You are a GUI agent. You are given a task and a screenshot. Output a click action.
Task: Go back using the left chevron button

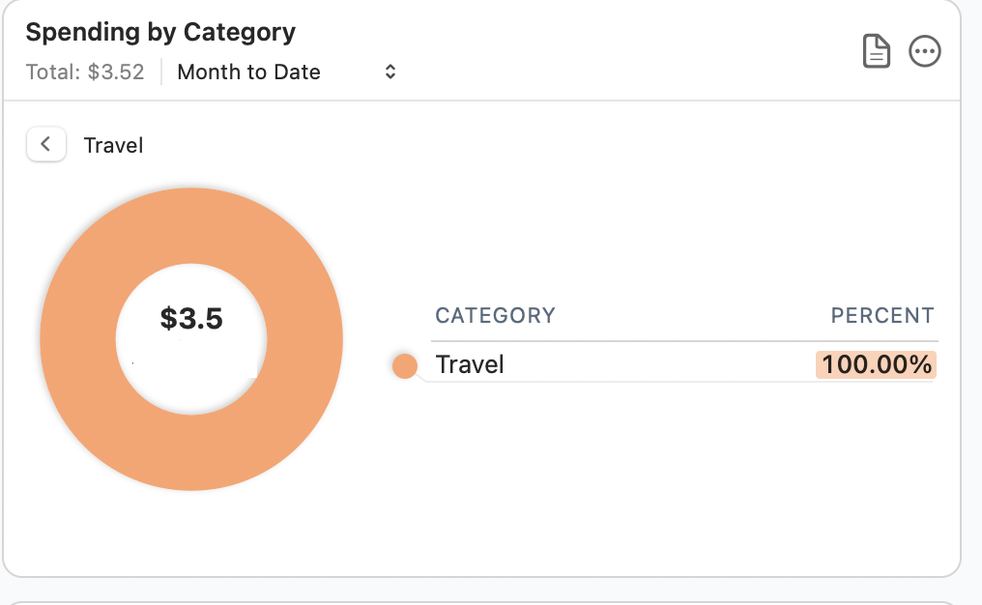point(45,145)
